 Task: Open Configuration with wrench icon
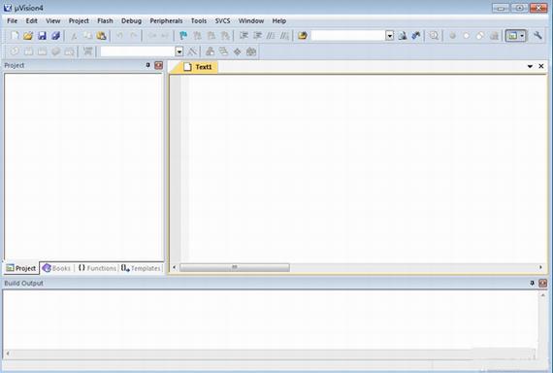pos(537,36)
